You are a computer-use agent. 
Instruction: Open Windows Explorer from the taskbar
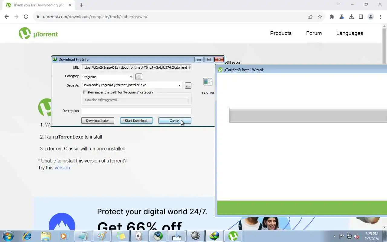(46, 236)
